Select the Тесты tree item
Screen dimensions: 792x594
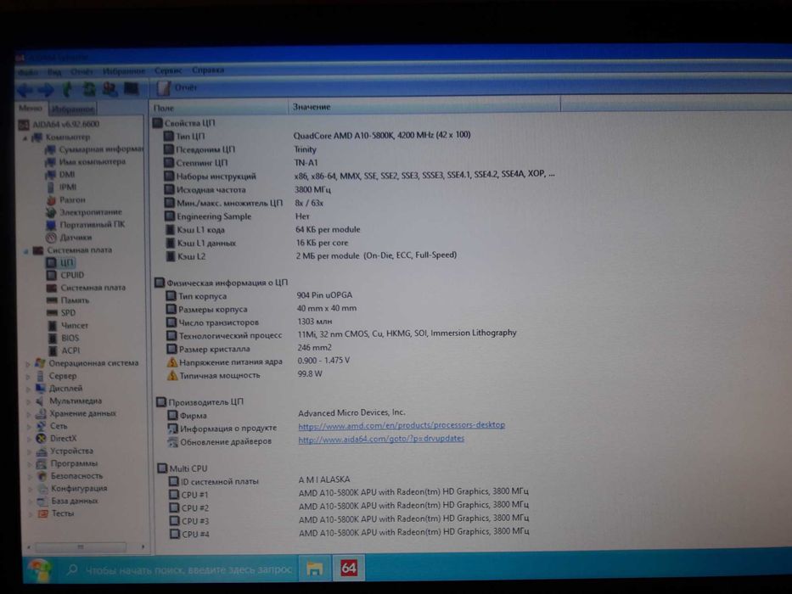coord(56,513)
